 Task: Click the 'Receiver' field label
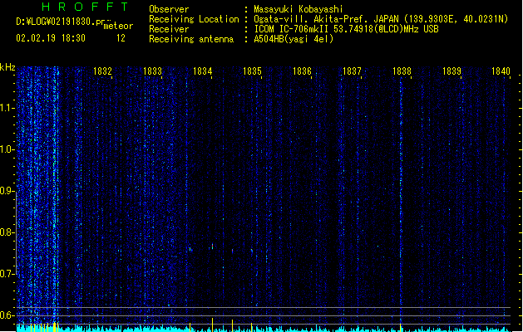click(169, 29)
